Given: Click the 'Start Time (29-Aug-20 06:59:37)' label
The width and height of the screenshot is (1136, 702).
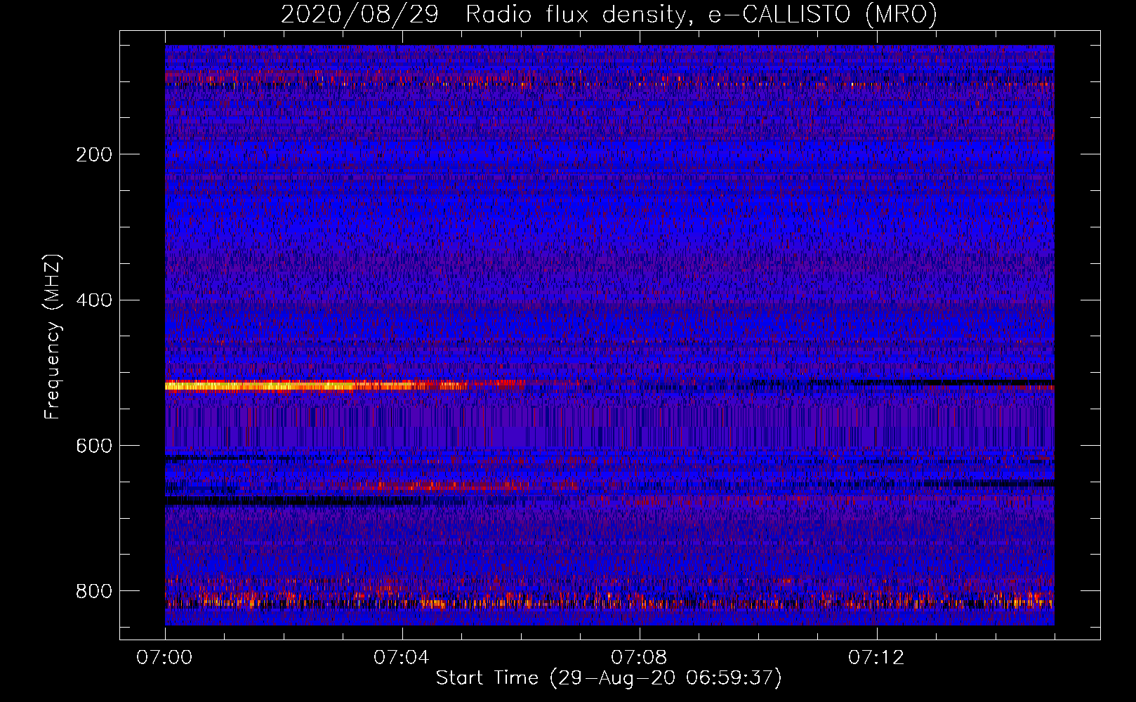Looking at the screenshot, I should coord(609,678).
